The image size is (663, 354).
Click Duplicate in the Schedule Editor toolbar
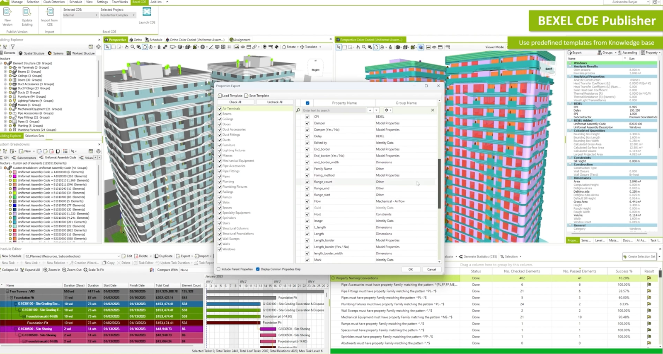[x=163, y=256]
